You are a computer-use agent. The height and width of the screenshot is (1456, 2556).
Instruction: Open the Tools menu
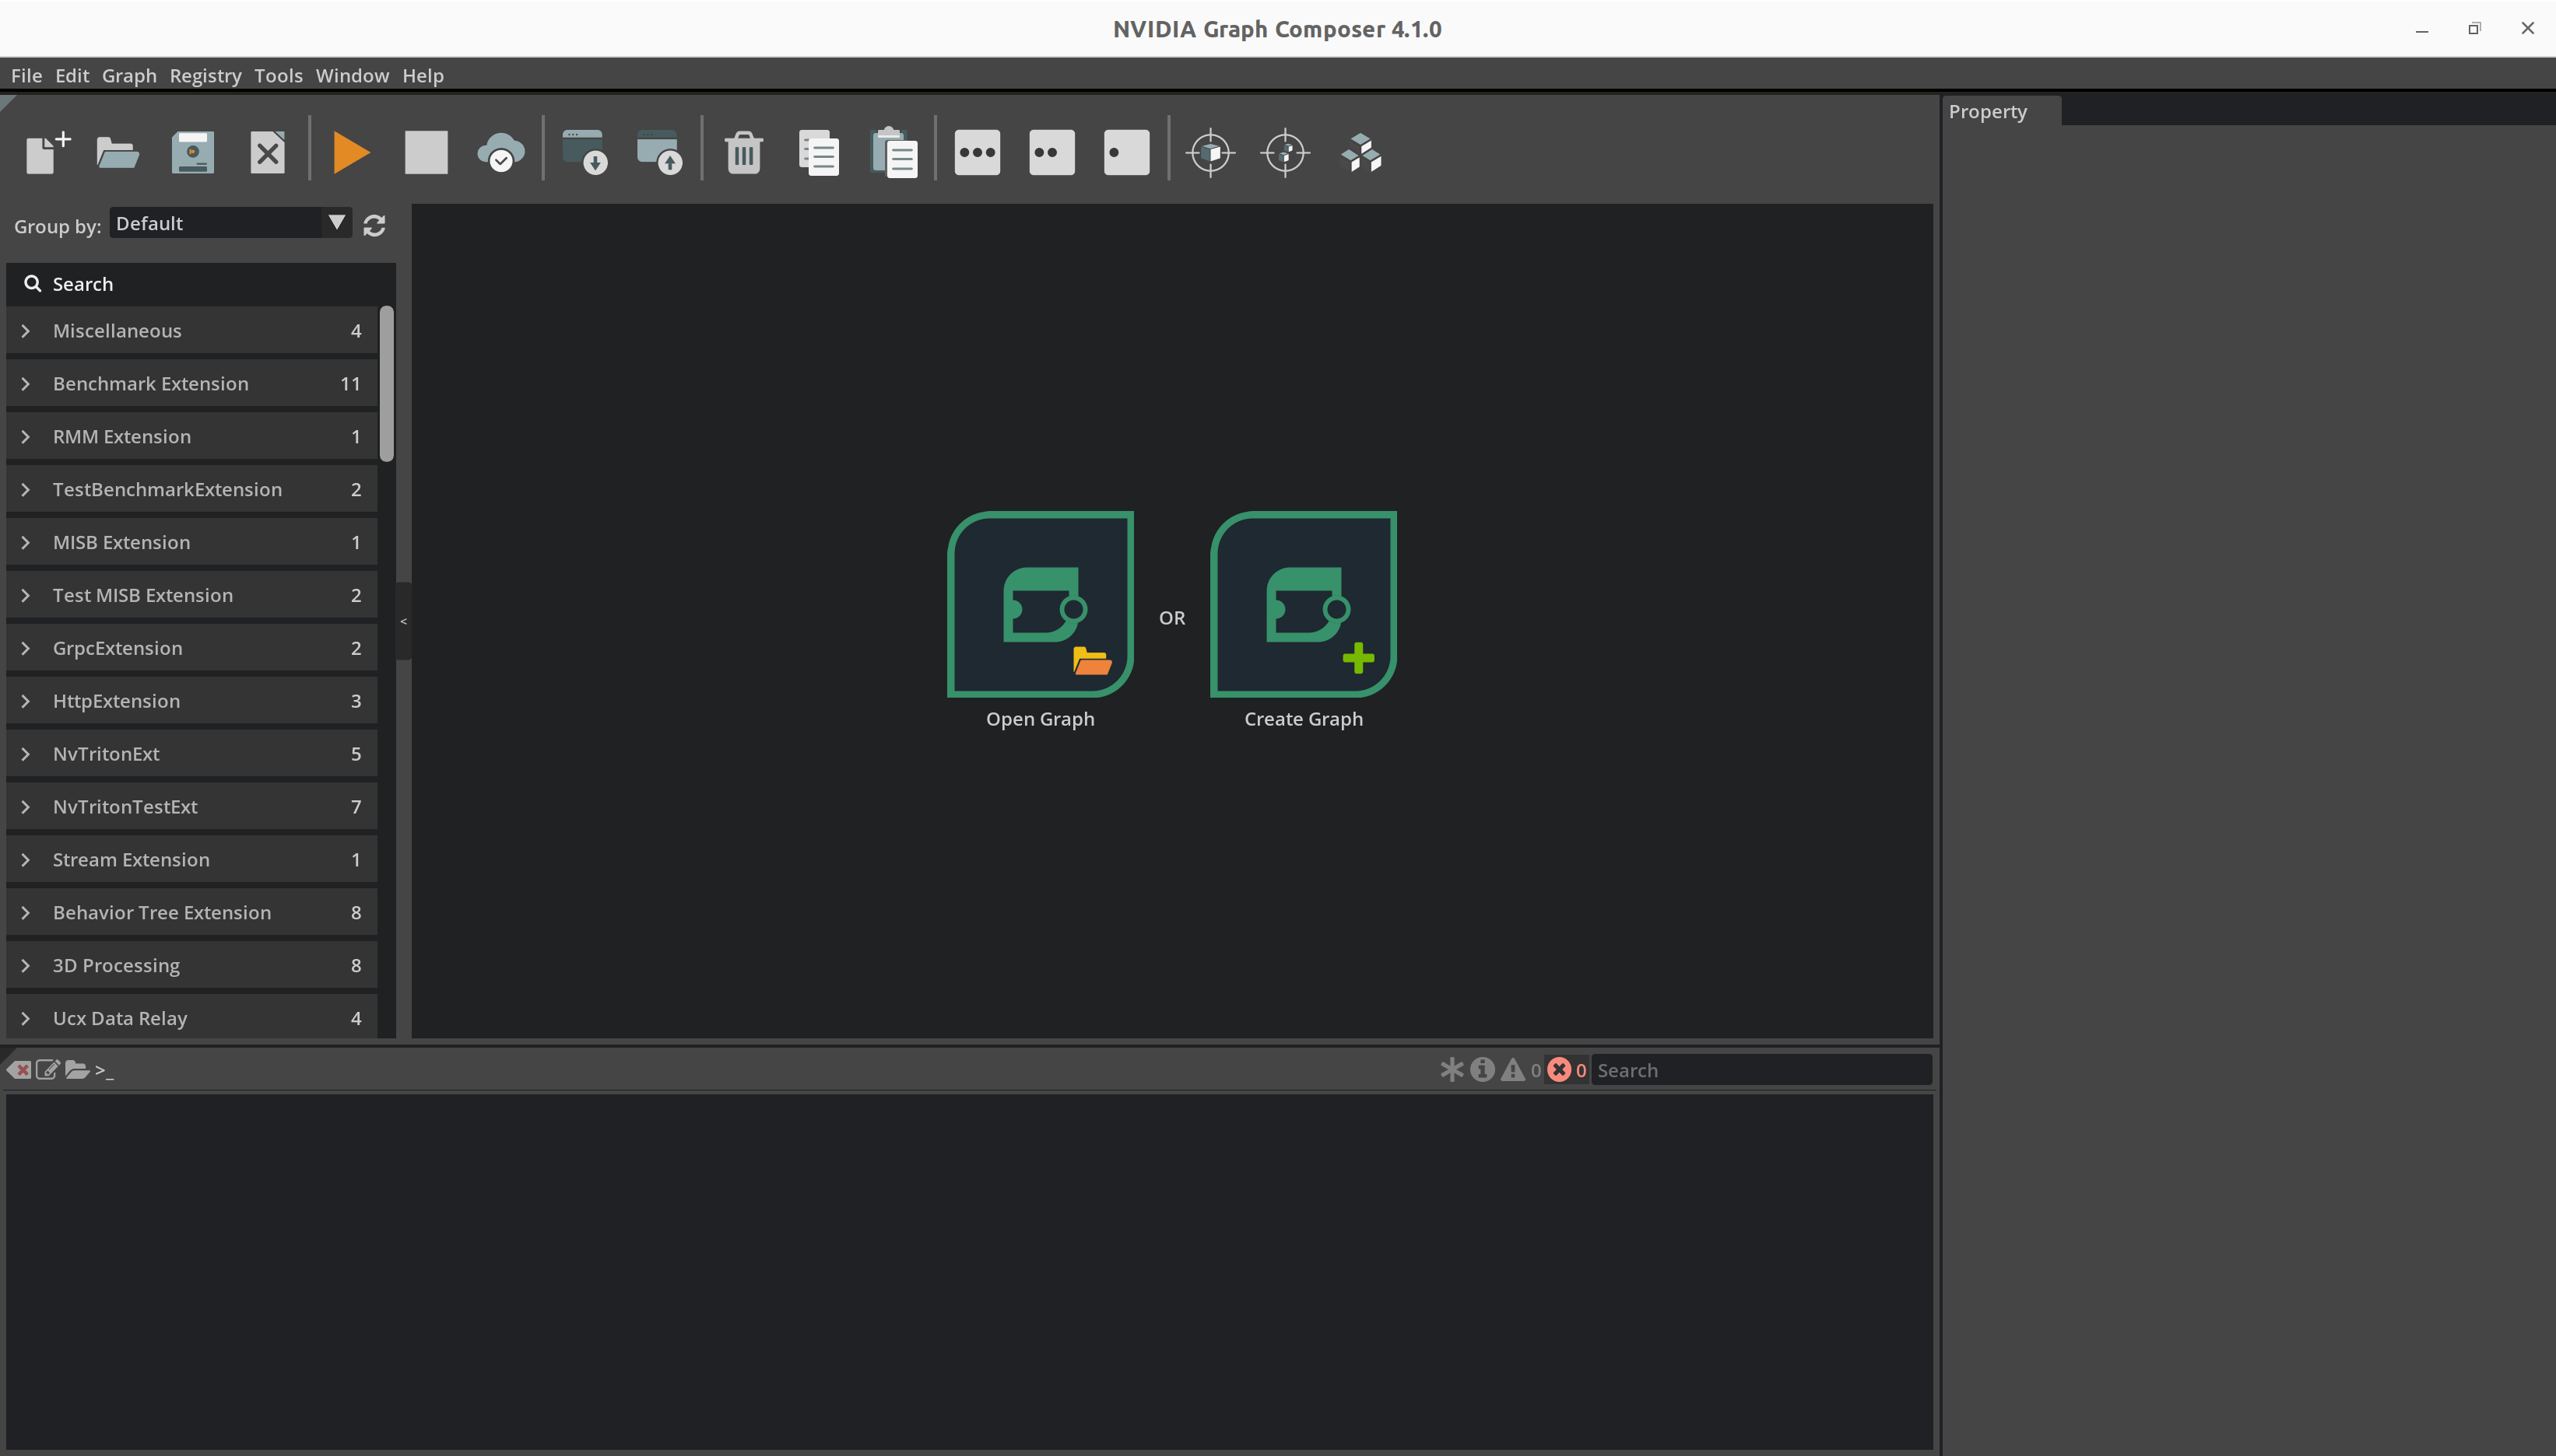(x=278, y=76)
